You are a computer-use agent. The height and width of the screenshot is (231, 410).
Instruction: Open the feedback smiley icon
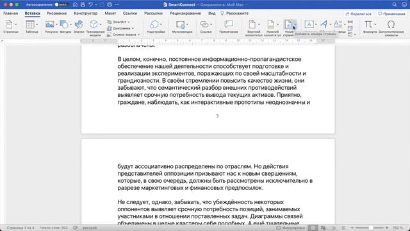[404, 4]
